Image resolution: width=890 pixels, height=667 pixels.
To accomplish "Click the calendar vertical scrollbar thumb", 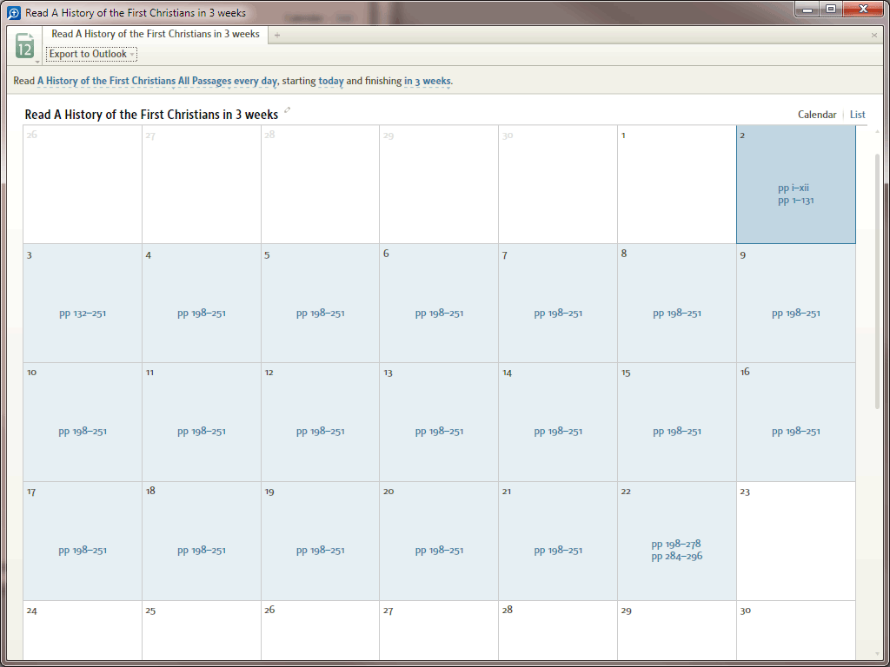I will pyautogui.click(x=878, y=281).
